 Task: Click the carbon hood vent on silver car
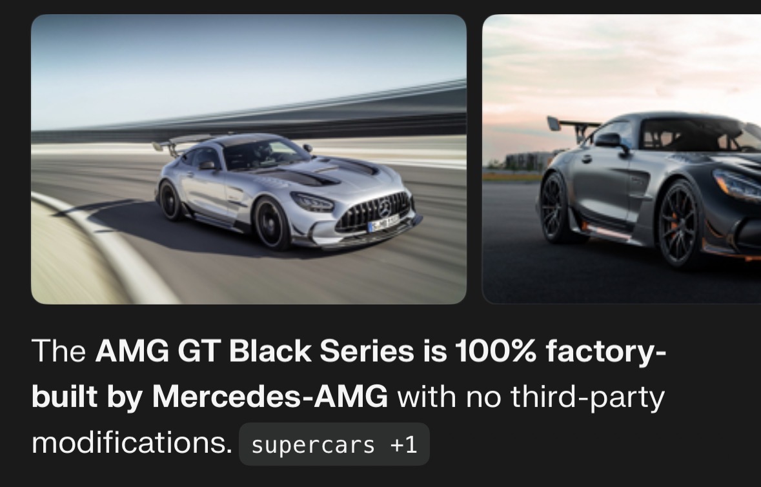tap(310, 177)
